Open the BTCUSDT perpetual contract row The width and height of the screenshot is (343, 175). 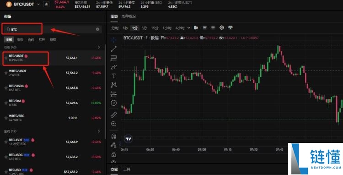click(53, 142)
